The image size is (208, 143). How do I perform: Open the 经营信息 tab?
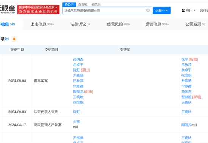click(157, 25)
